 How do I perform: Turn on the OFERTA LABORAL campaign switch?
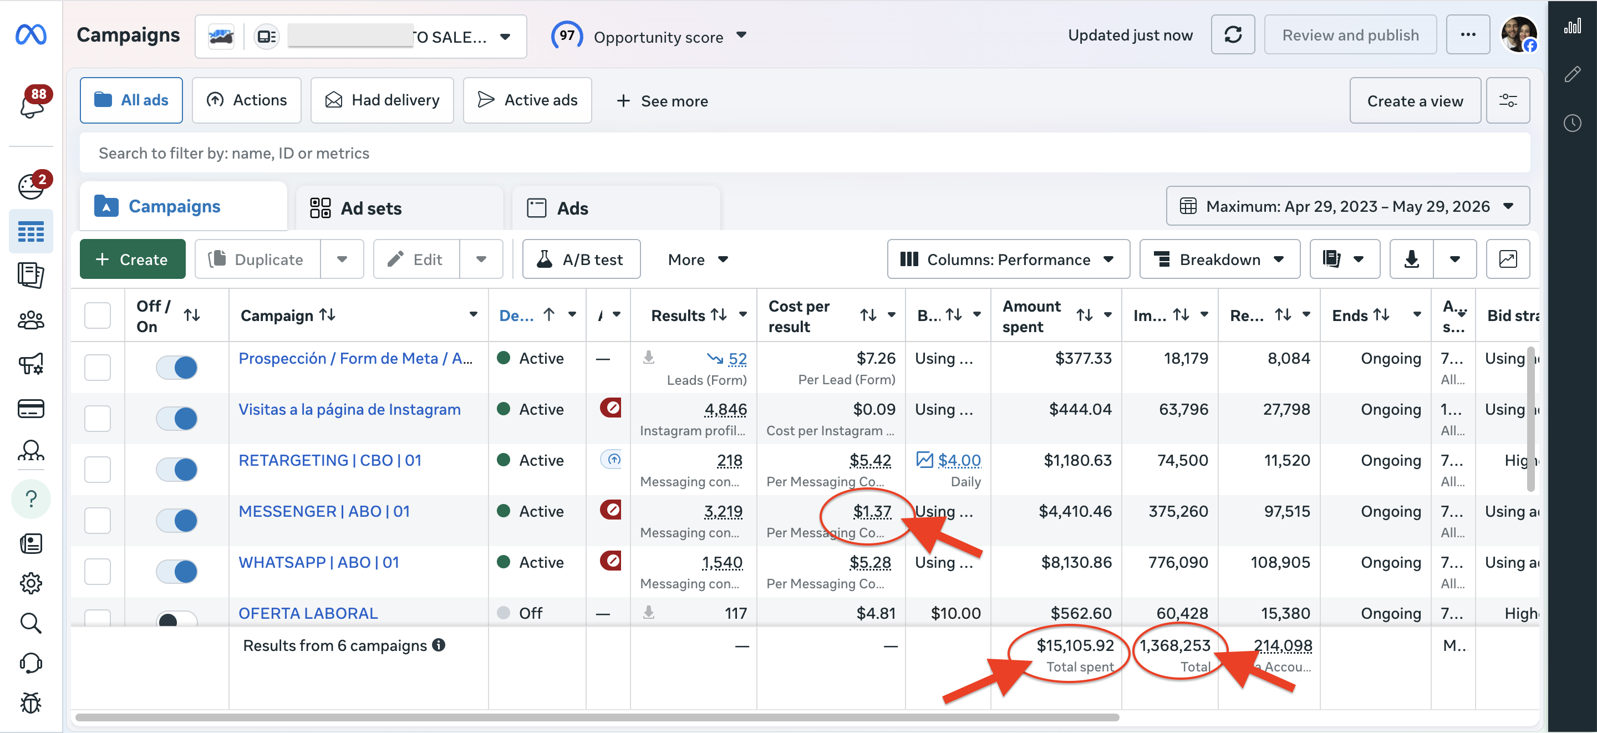pyautogui.click(x=177, y=619)
